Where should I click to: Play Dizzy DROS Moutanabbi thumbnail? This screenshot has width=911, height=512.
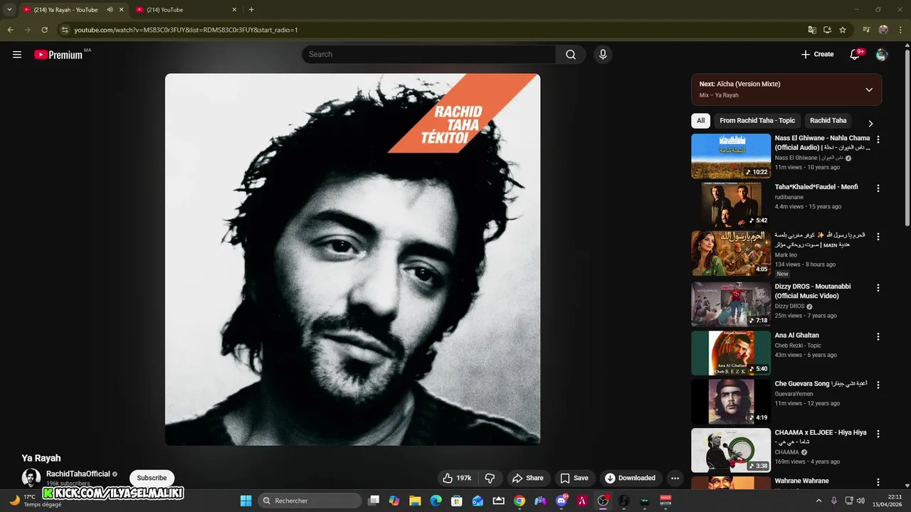[731, 304]
